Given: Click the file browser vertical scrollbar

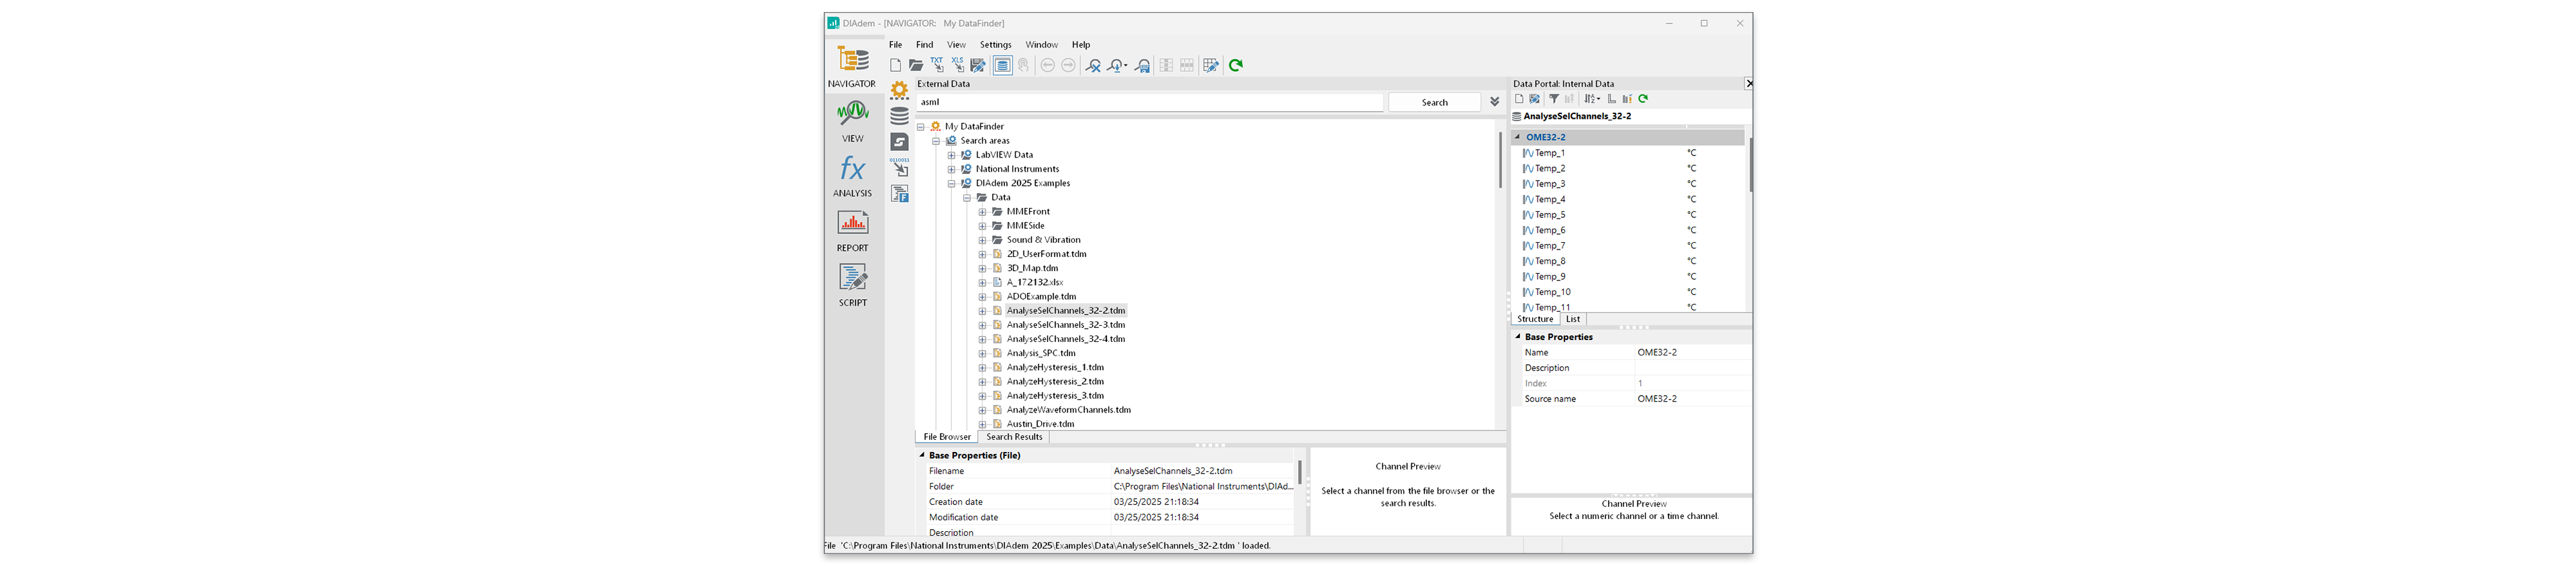Looking at the screenshot, I should point(1500,160).
